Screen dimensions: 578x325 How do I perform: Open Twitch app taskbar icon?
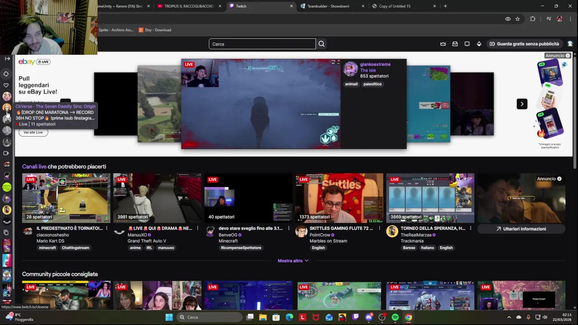(355, 317)
